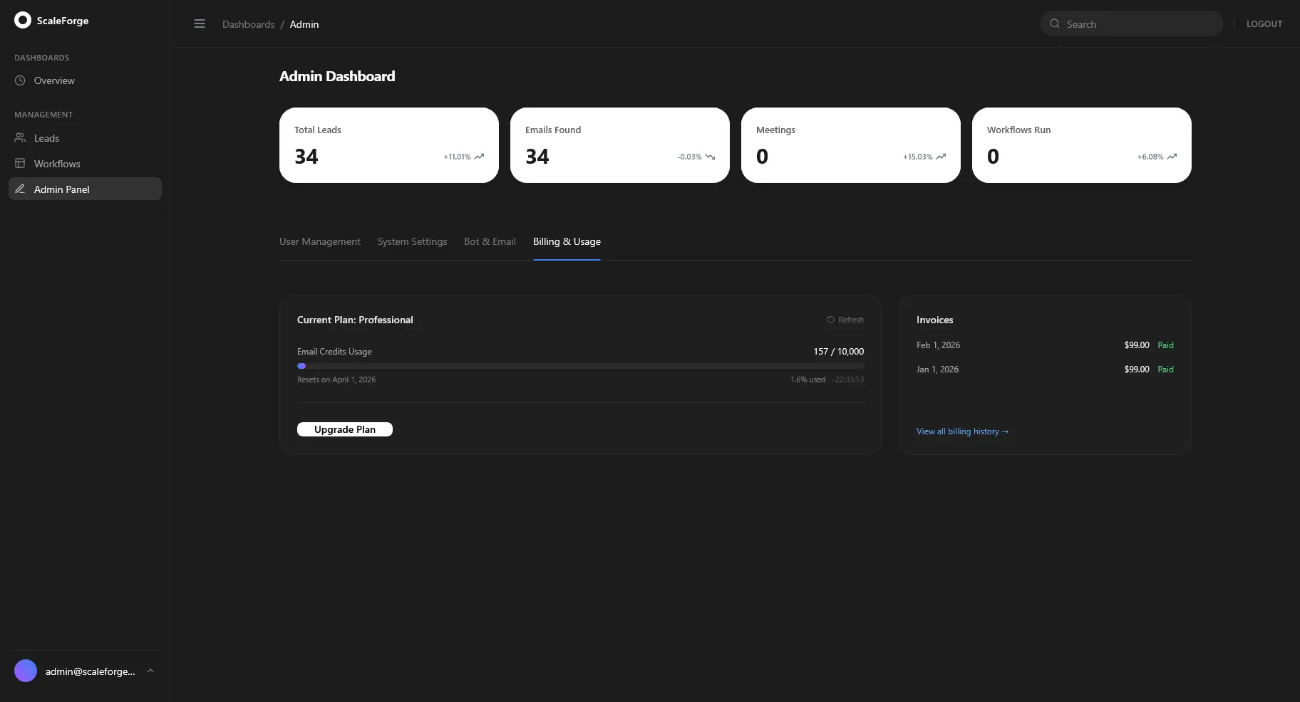The width and height of the screenshot is (1300, 702).
Task: Click the +6.08% change value
Action: [x=1150, y=157]
